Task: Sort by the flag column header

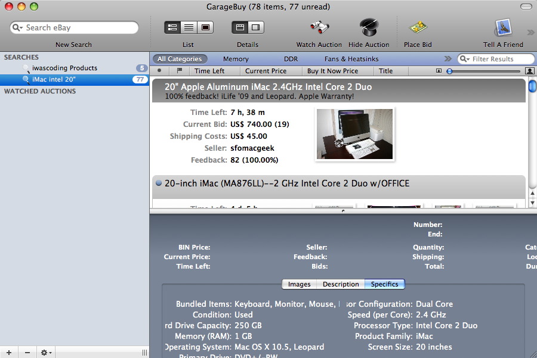Action: [x=179, y=71]
